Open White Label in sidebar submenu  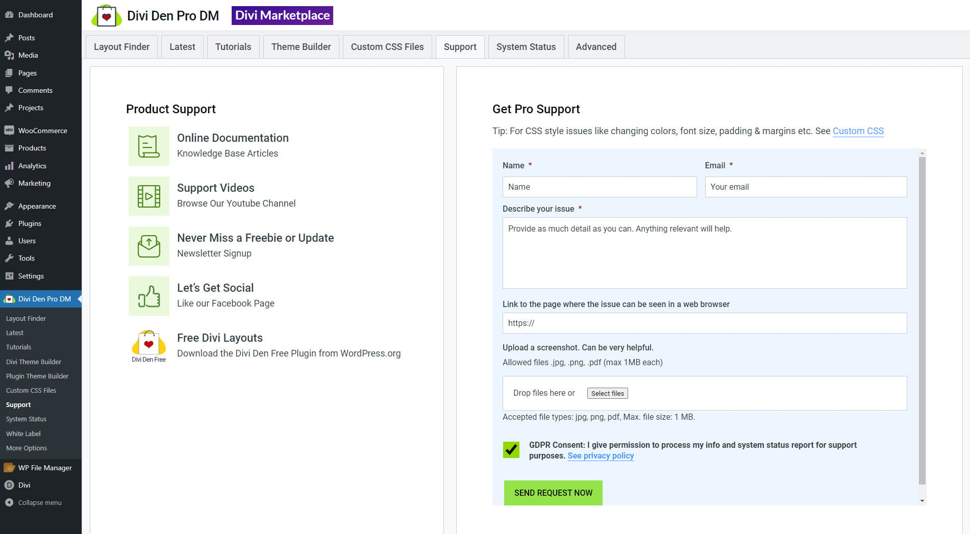[x=23, y=434]
